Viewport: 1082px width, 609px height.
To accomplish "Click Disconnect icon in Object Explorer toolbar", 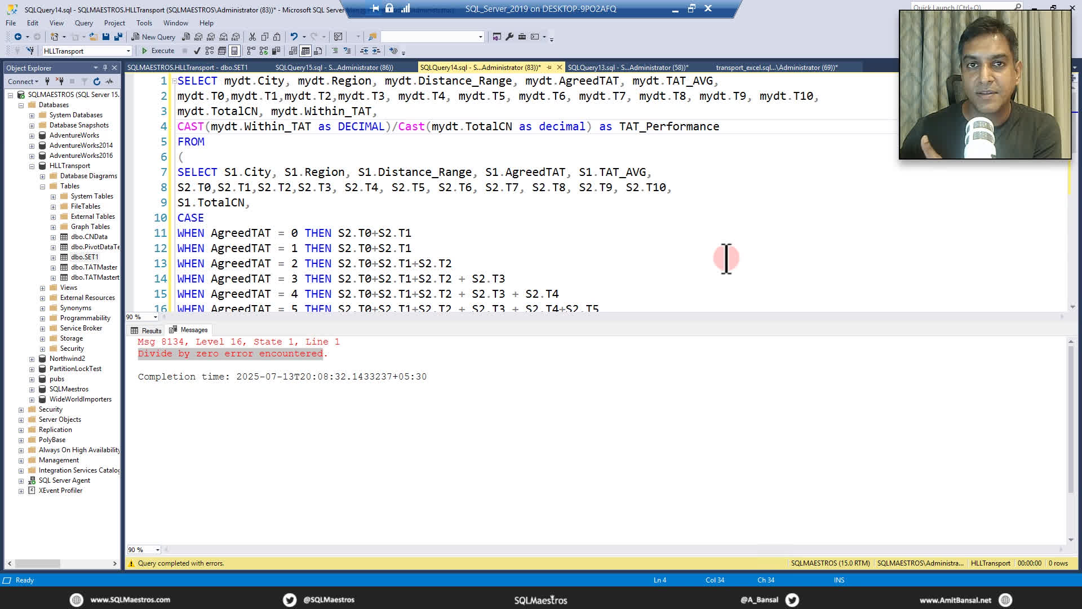I will coord(60,82).
